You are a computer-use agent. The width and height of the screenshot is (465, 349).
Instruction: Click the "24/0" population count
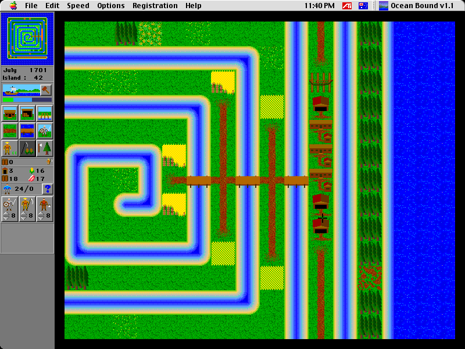click(24, 188)
